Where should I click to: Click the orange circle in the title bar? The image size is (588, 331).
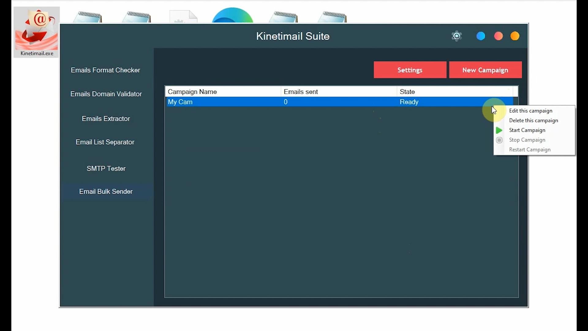(515, 36)
